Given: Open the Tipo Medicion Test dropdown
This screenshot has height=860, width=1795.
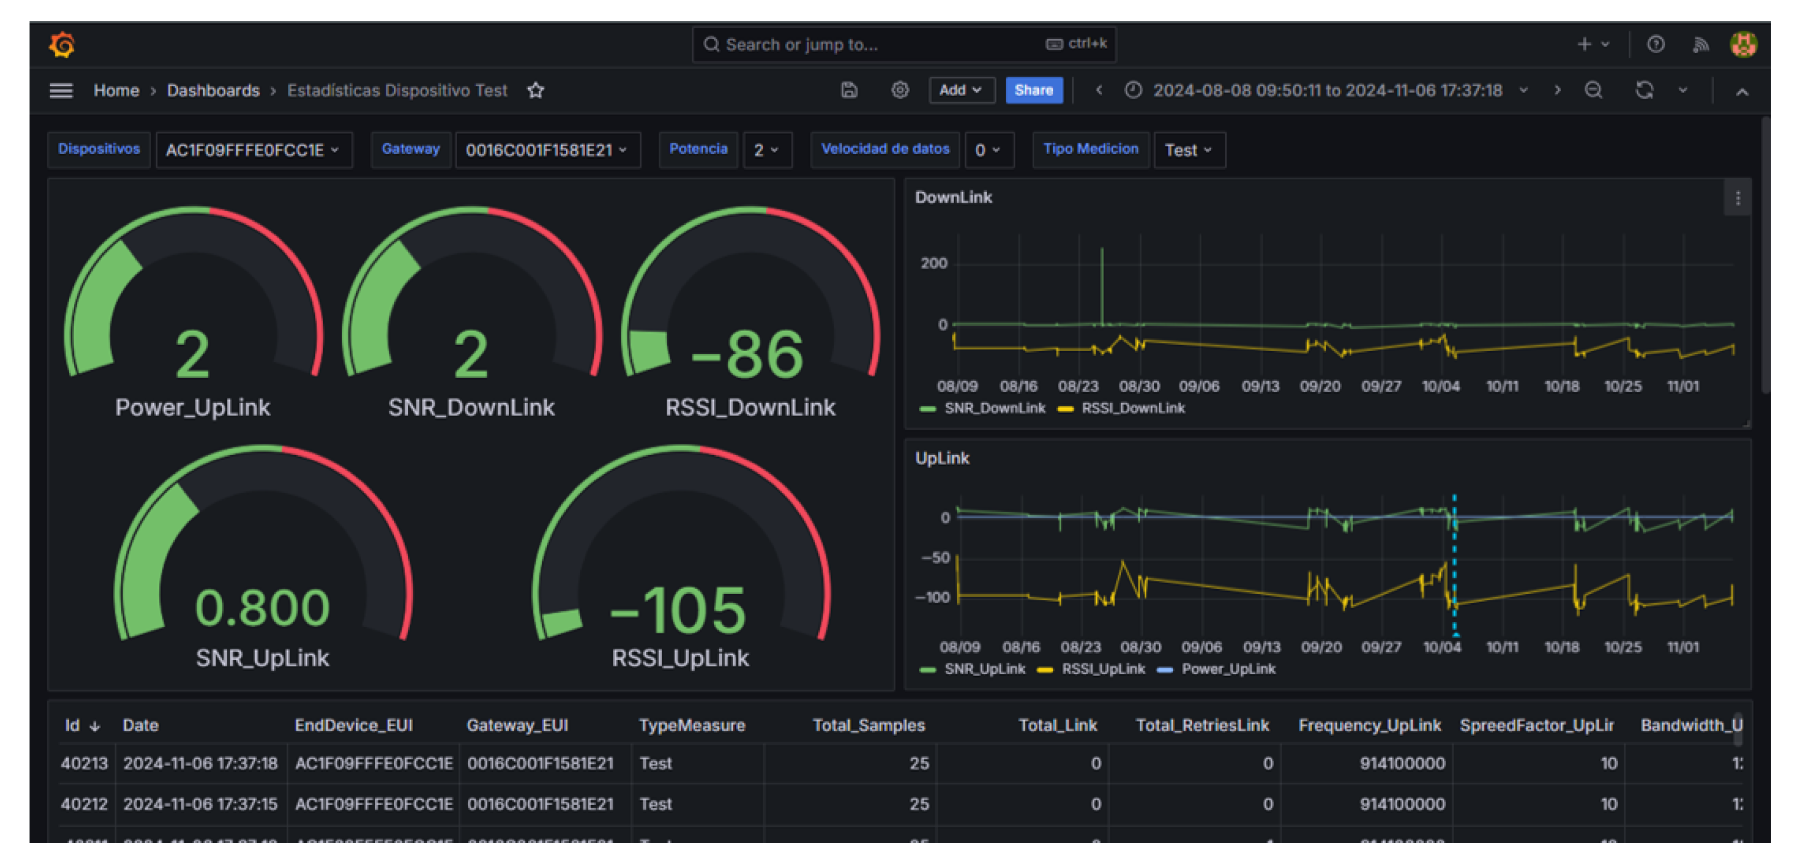Looking at the screenshot, I should click(x=1189, y=150).
